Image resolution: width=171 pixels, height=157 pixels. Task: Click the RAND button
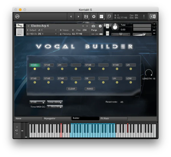click(90, 89)
